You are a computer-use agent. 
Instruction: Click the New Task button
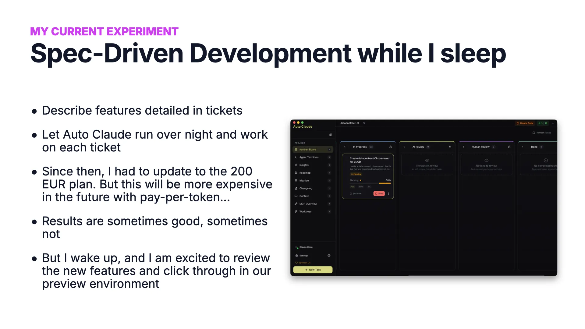(313, 270)
